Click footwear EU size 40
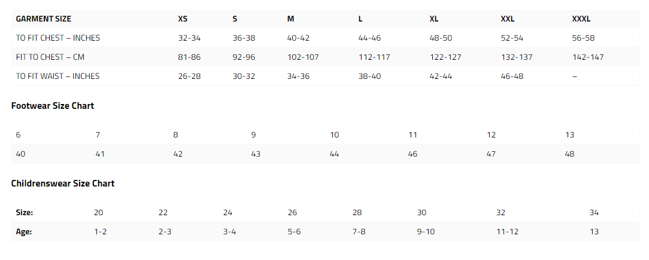Viewport: 649px width, 260px height. (20, 154)
